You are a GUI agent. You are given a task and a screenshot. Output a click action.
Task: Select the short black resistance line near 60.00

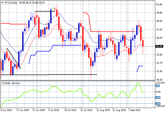[x=45, y=11]
